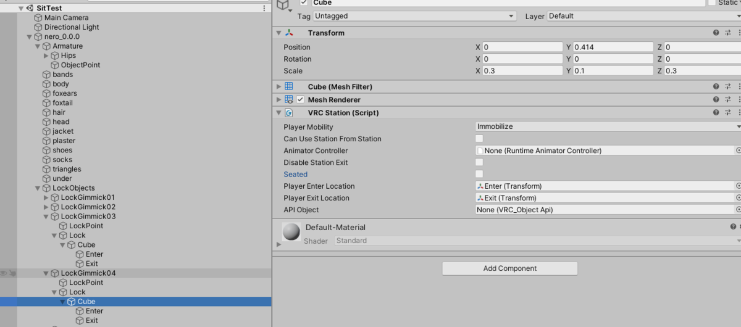Click the Scale Y field showing 0.1
This screenshot has height=327, width=741.
point(613,71)
